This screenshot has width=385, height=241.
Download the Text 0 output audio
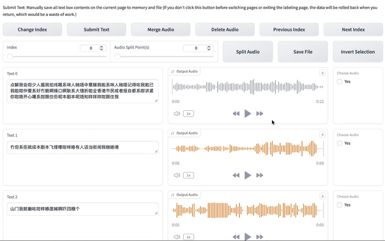click(x=322, y=72)
